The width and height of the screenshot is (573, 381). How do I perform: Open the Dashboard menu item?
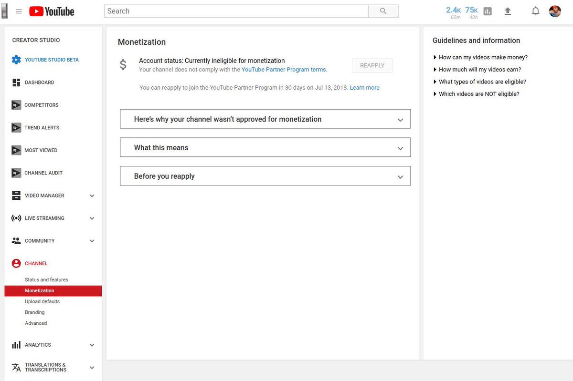[x=40, y=82]
